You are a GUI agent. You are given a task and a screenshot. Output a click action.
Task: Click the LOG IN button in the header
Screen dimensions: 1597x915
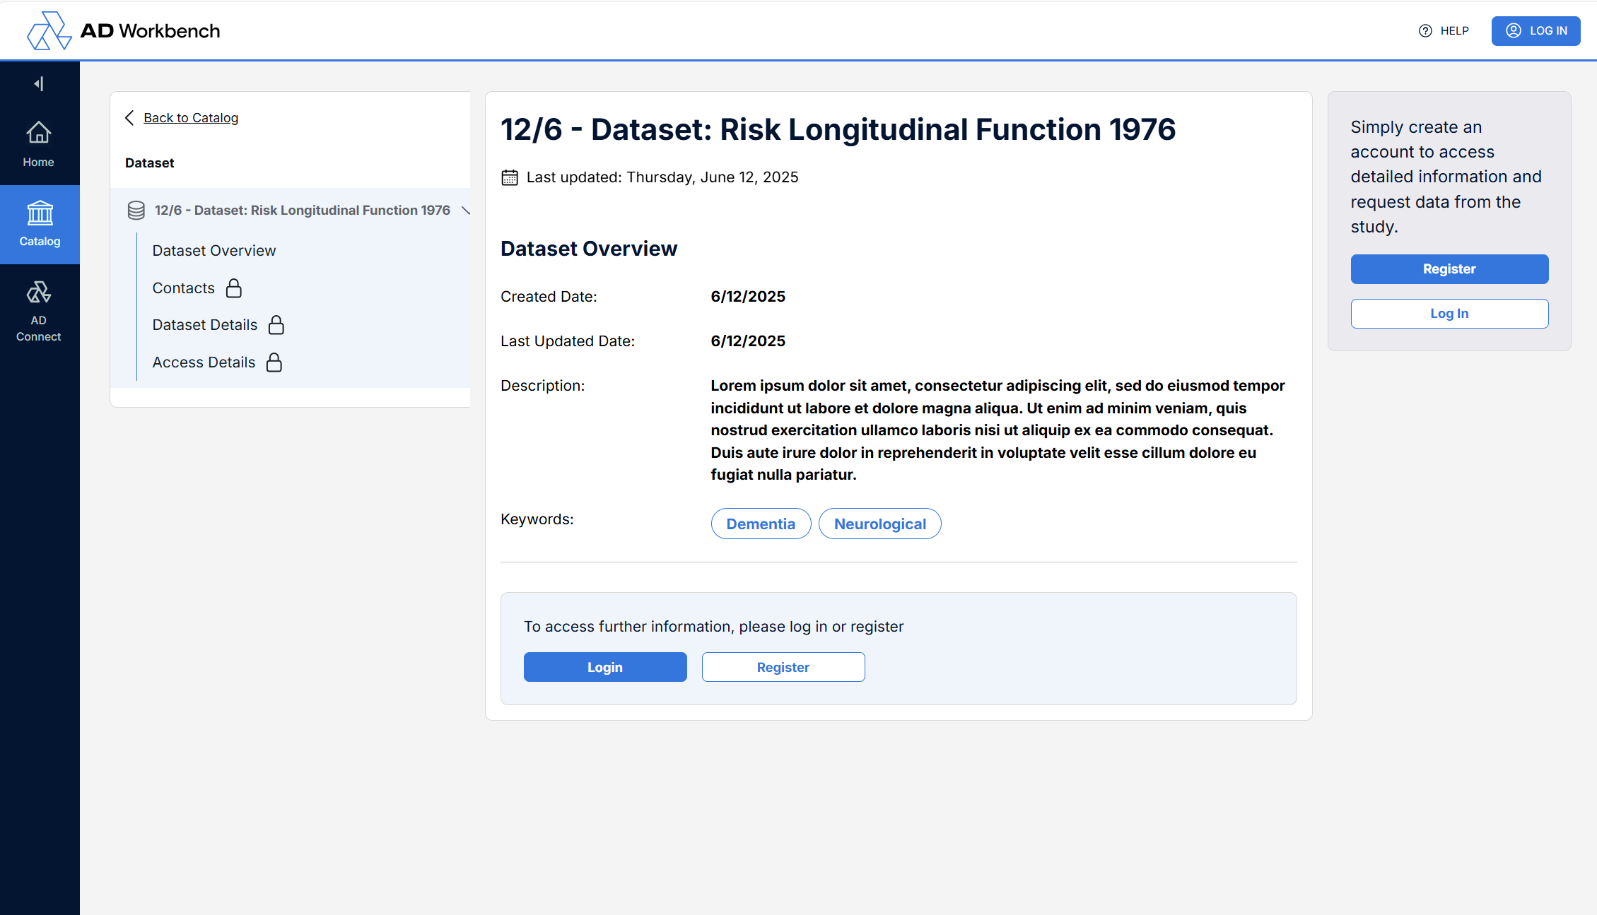point(1535,31)
